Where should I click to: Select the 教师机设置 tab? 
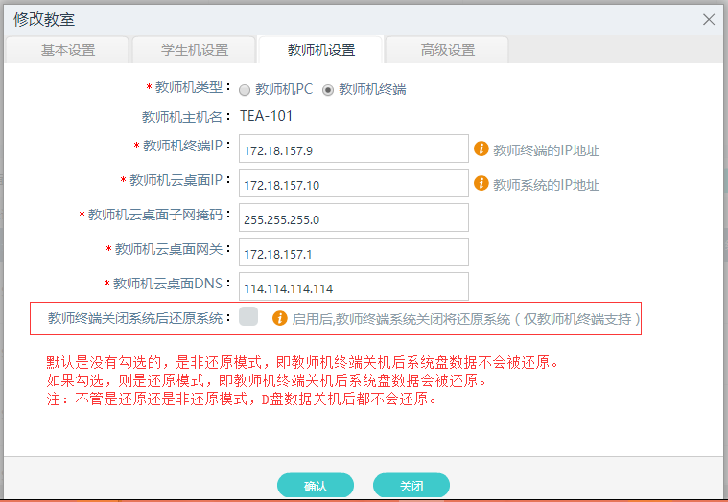(x=320, y=50)
